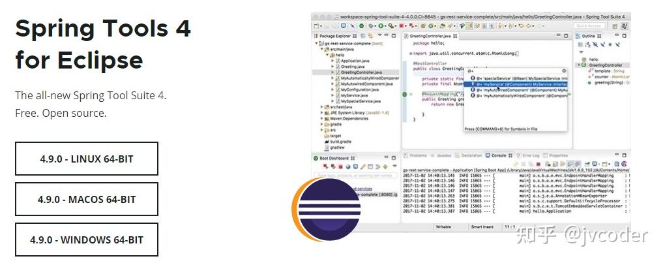Select MyConfiguration.java file
The image size is (665, 265).
tap(357, 90)
